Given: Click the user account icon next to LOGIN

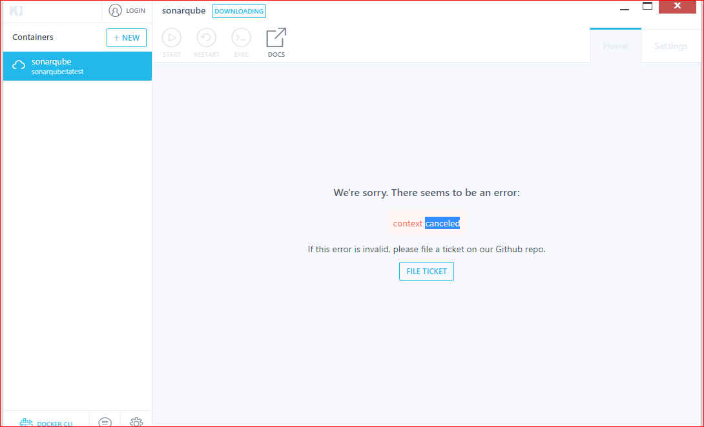Looking at the screenshot, I should pos(114,10).
